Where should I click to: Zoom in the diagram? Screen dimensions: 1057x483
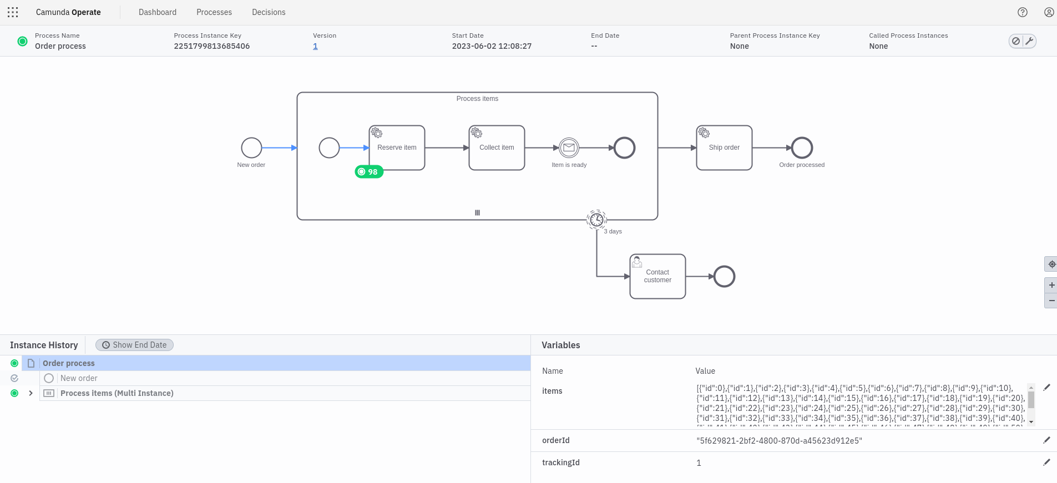[1051, 285]
